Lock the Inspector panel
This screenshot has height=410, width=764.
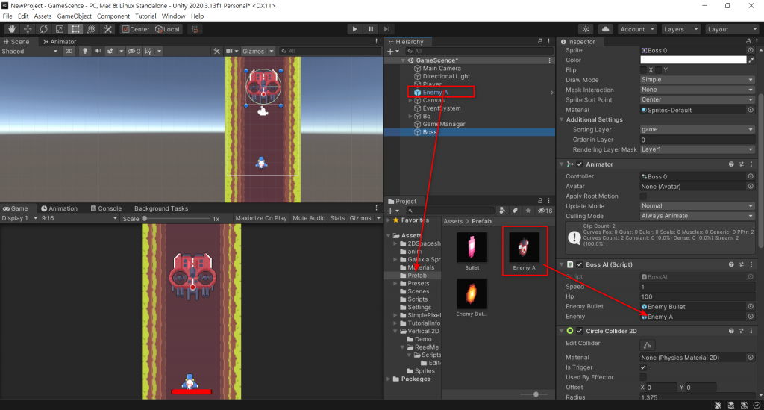tap(748, 41)
